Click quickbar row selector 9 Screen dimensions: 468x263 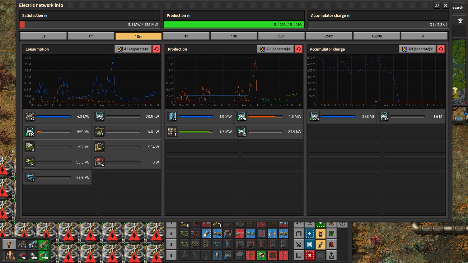[x=171, y=234]
